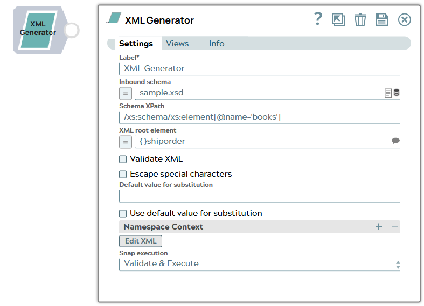Open the help question mark icon
This screenshot has height=306, width=424.
pos(318,19)
